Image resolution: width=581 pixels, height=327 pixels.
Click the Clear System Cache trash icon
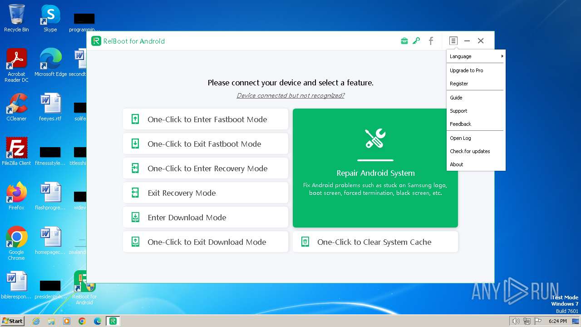pyautogui.click(x=305, y=242)
